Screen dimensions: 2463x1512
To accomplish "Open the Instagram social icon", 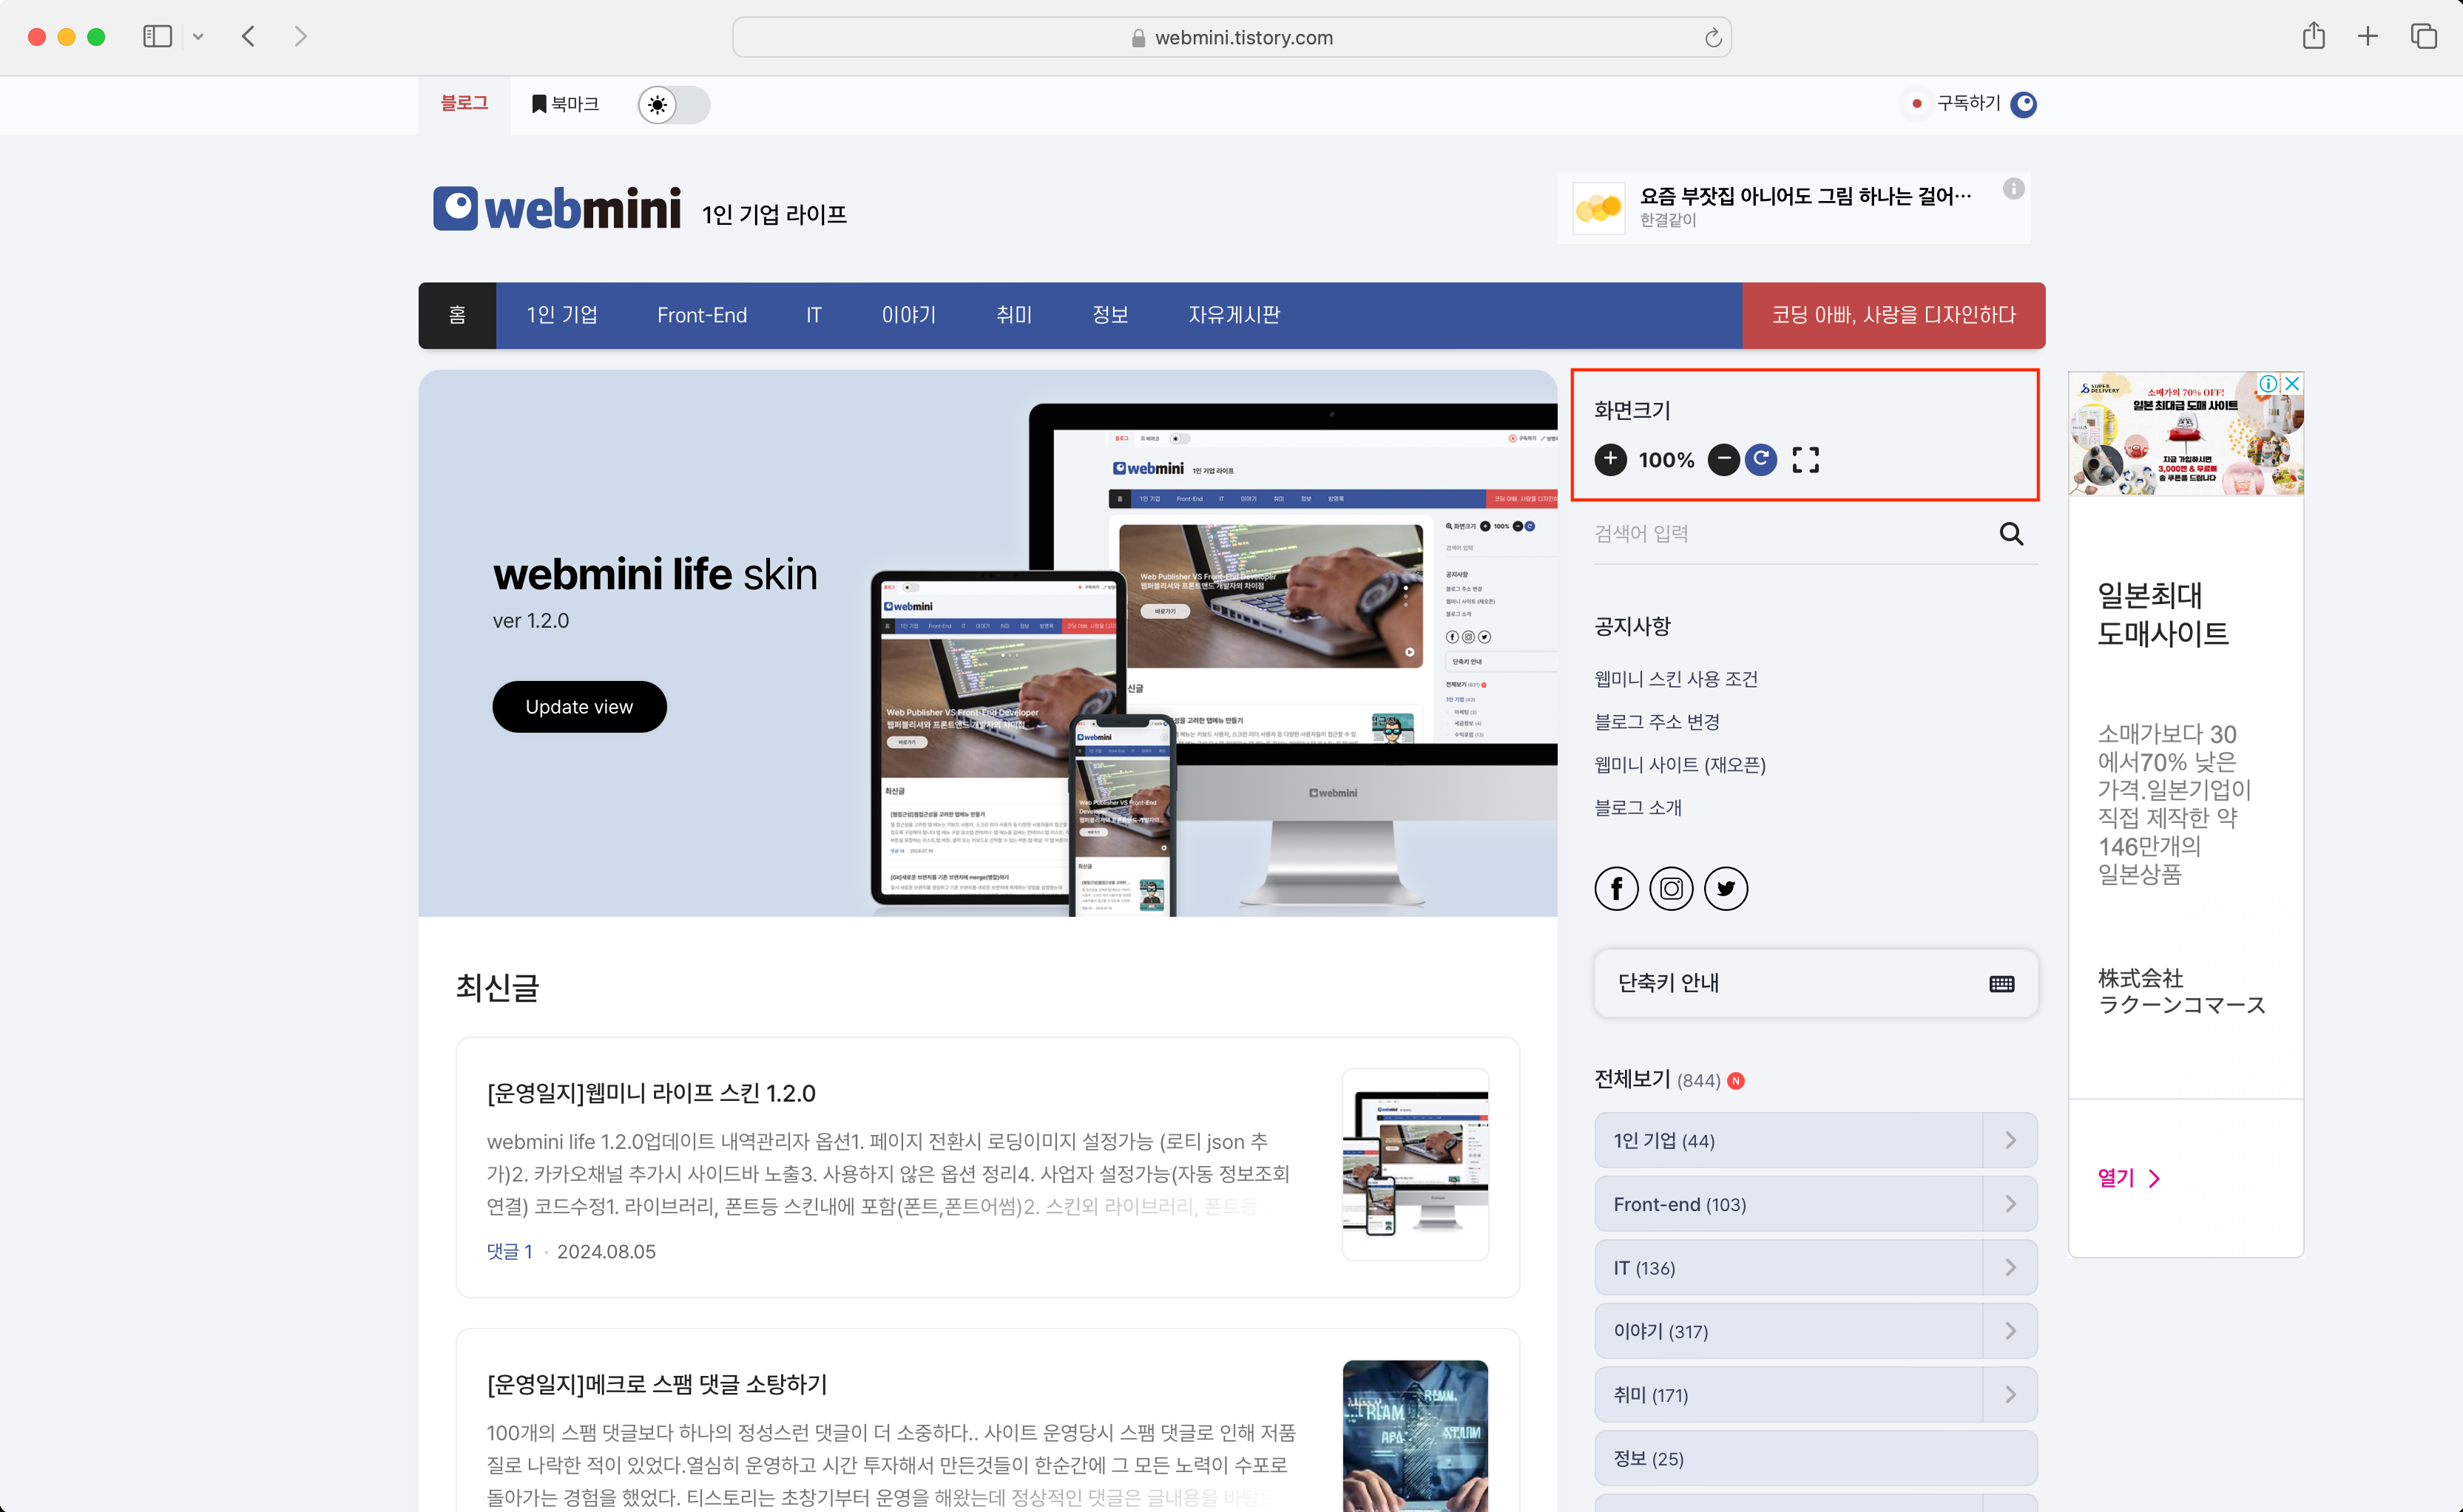I will (x=1671, y=888).
